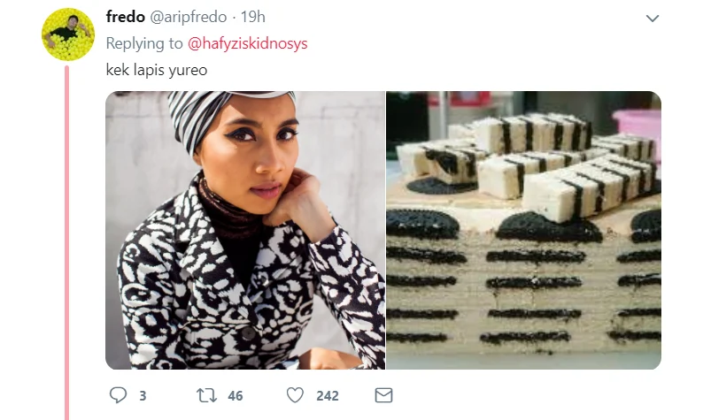Open the @aripfredo handle
The width and height of the screenshot is (703, 420).
point(188,17)
